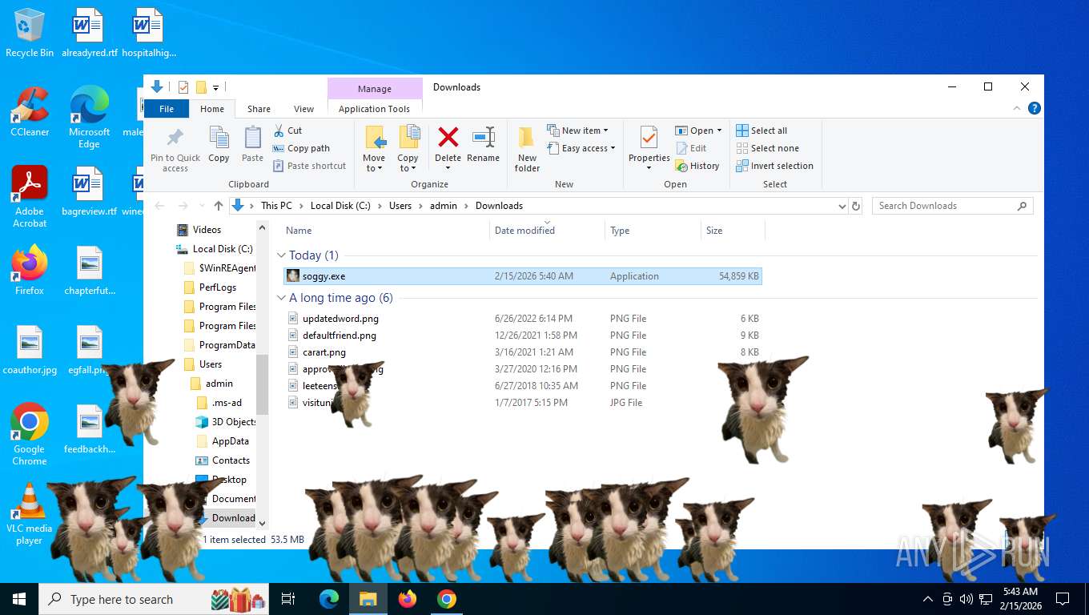Click This PC in the address breadcrumb

pos(276,206)
